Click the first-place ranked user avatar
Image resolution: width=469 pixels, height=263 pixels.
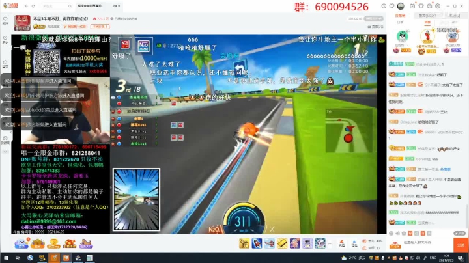[427, 36]
